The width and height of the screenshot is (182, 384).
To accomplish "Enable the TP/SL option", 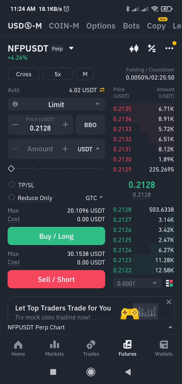I will (x=12, y=185).
